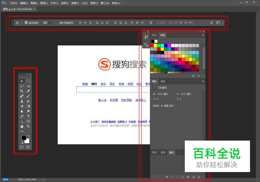
Task: Open Auto-Select layer/group dropdown
Action: 47,23
